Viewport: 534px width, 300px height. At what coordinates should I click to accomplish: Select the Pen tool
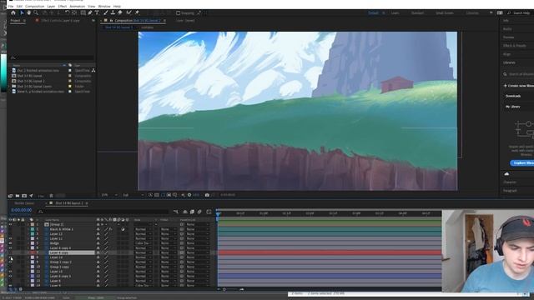[x=90, y=13]
